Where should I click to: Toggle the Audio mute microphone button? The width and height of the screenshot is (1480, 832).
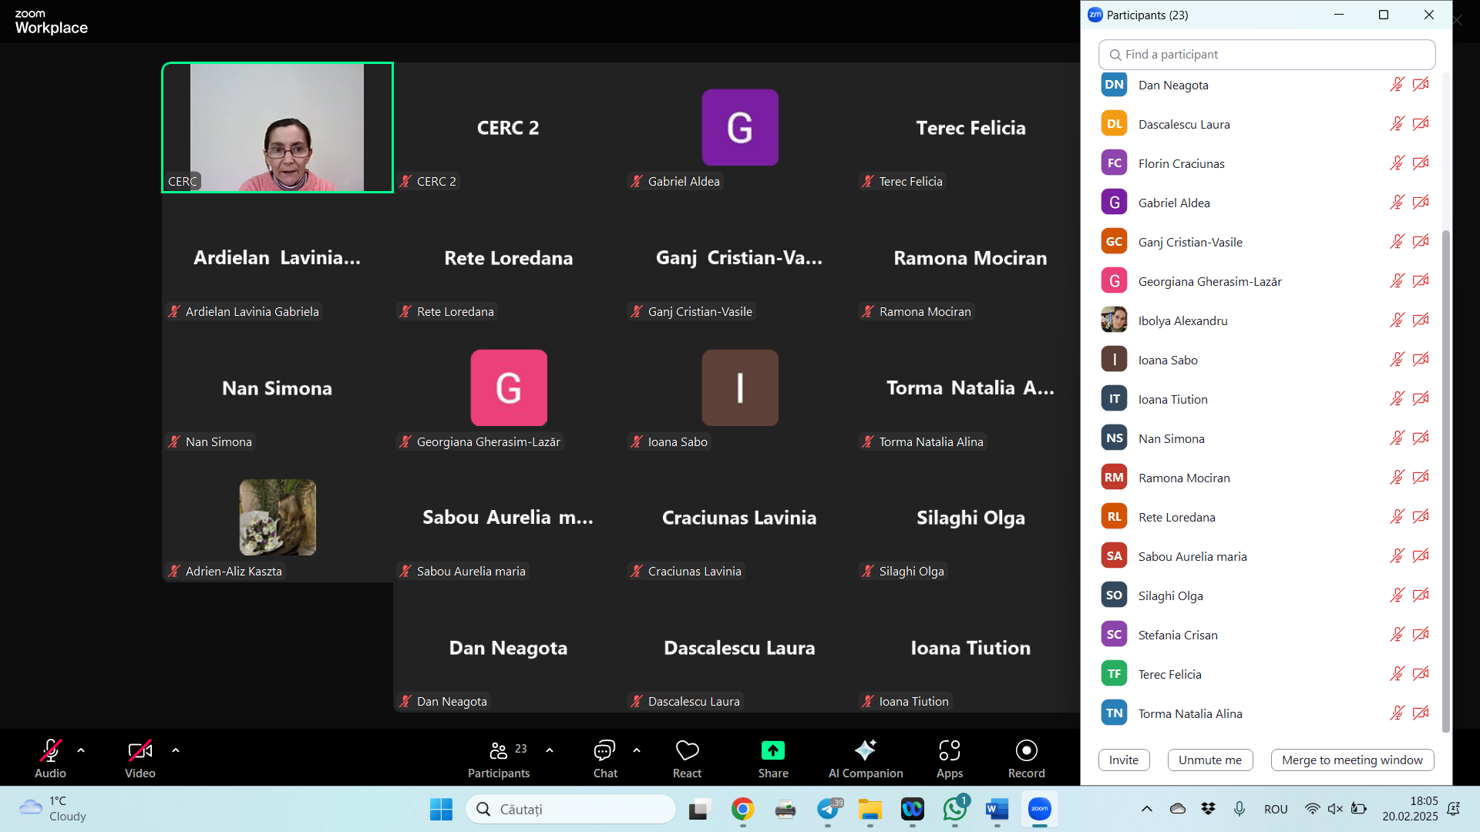50,750
